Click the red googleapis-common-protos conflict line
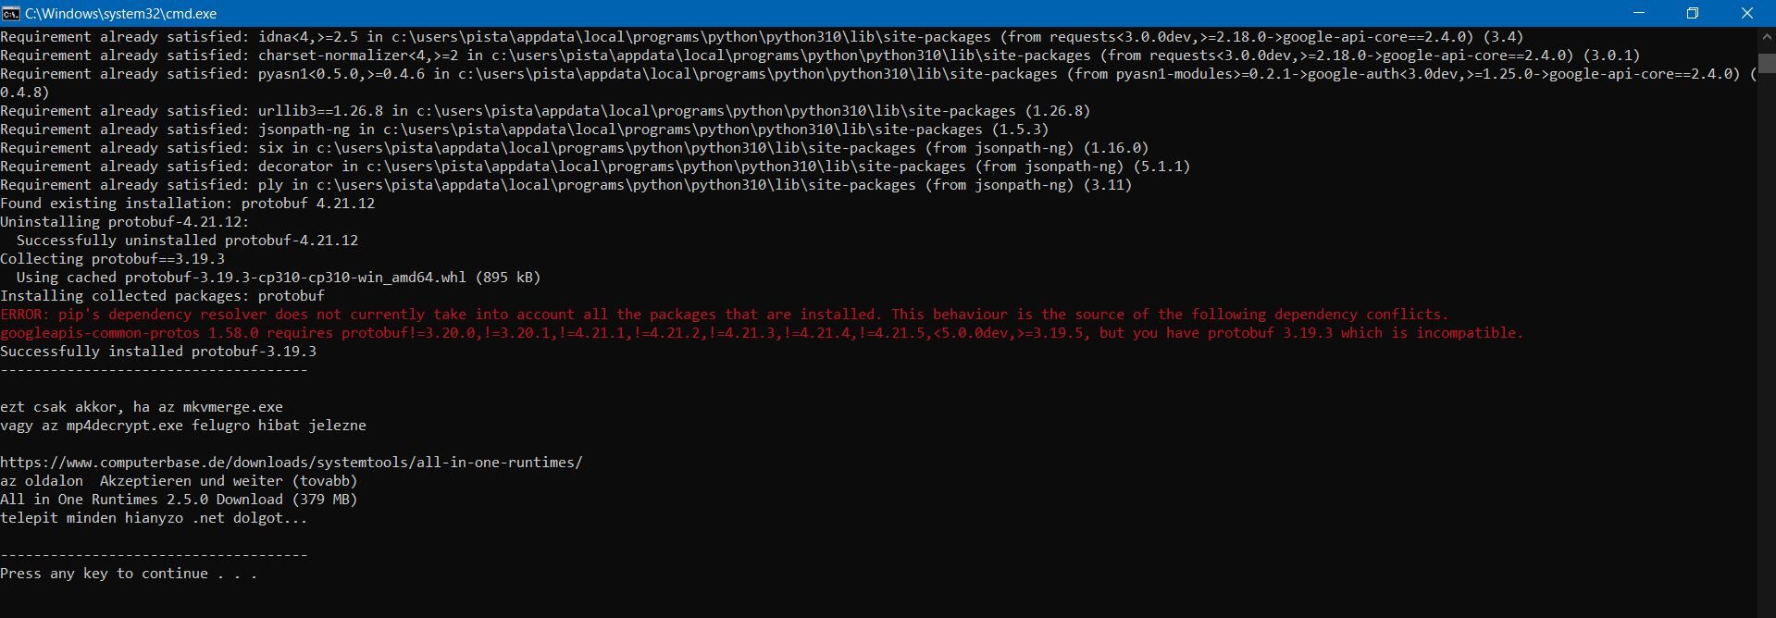 click(761, 333)
